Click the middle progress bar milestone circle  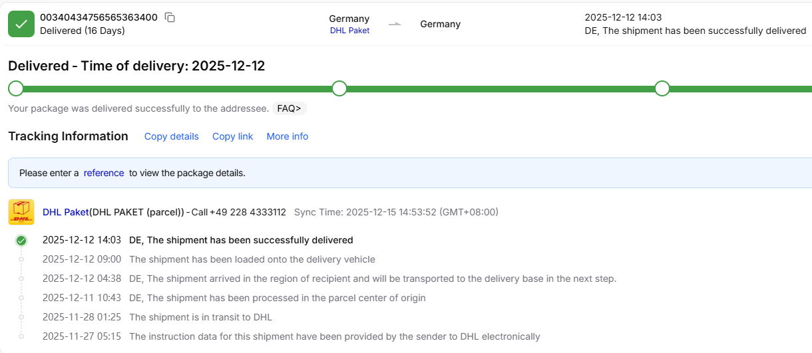click(x=339, y=88)
